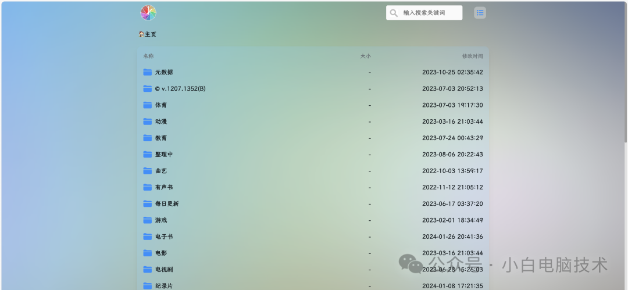
Task: Click the folder icon beside 电影
Action: point(147,253)
